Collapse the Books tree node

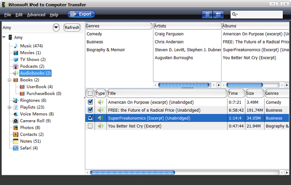tap(9, 80)
